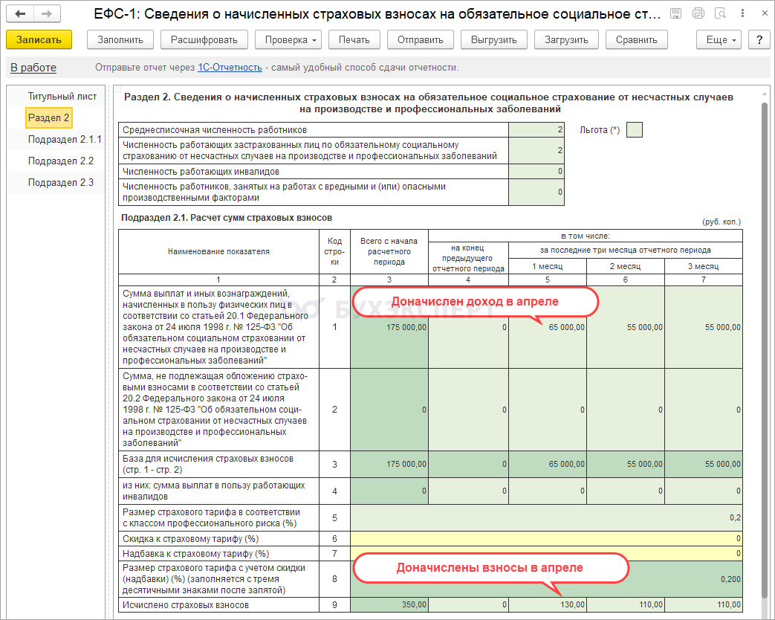This screenshot has width=775, height=620.
Task: Select calculated contributions third month 110,00
Action: 704,604
